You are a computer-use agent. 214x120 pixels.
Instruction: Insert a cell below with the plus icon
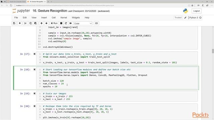(20, 23)
